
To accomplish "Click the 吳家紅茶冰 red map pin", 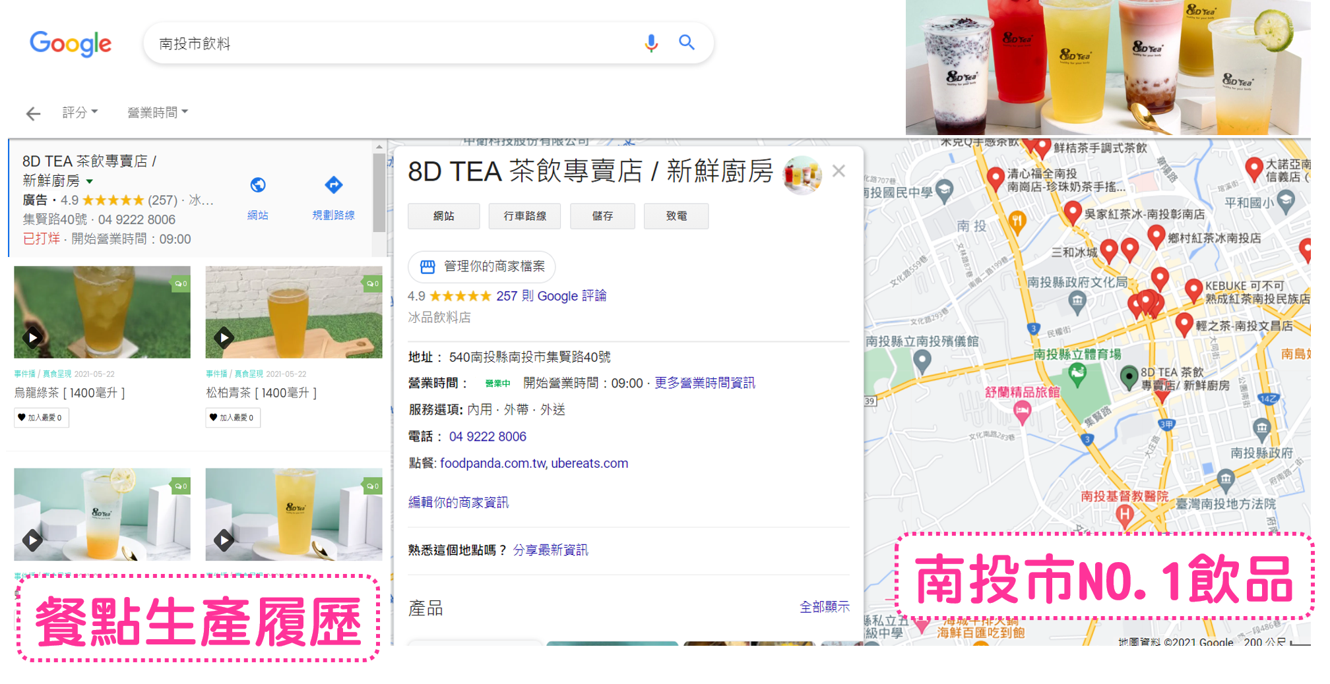I will click(x=1073, y=214).
